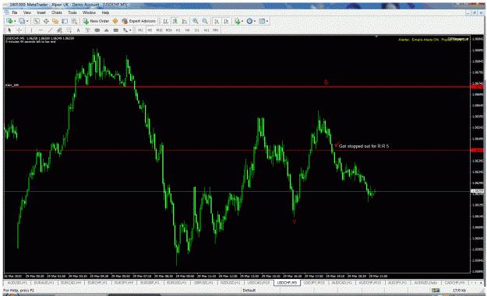Click the Expert Advisors button
The height and width of the screenshot is (296, 487).
click(x=139, y=21)
